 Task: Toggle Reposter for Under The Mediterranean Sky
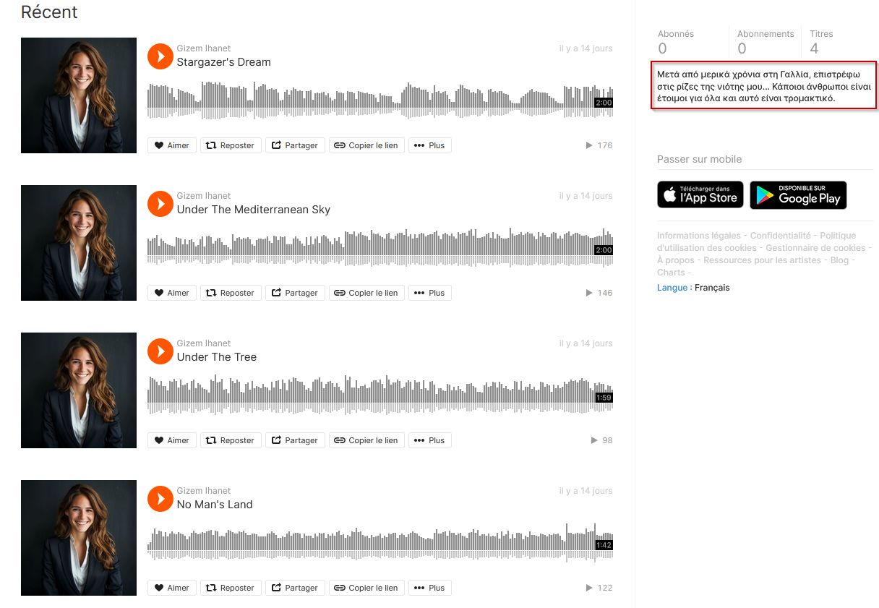point(231,293)
